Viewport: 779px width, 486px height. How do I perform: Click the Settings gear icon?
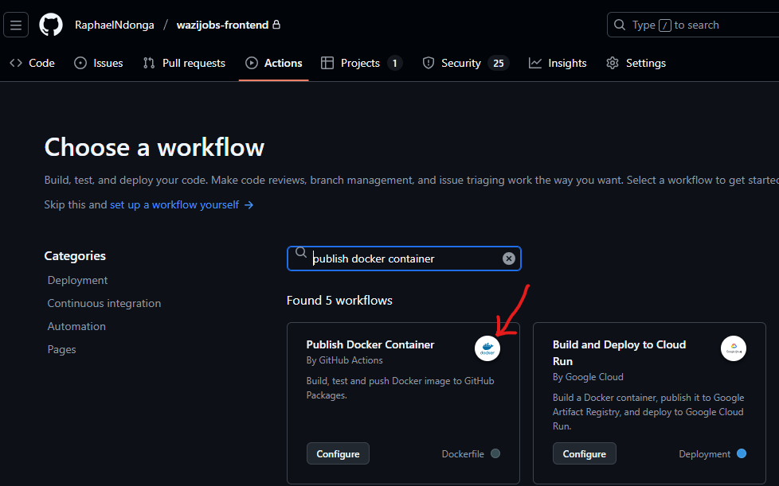tap(611, 62)
